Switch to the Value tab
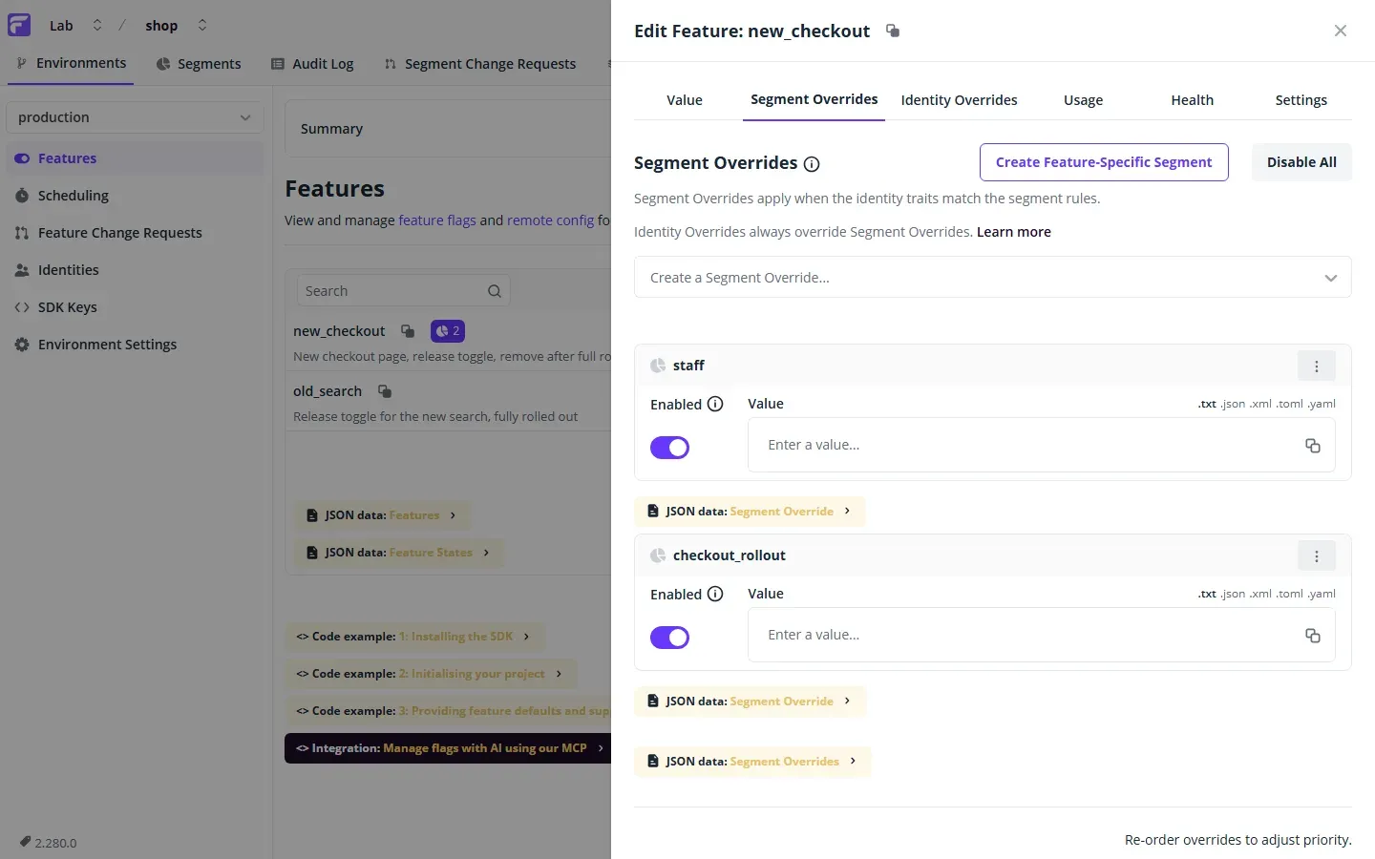 pyautogui.click(x=685, y=100)
